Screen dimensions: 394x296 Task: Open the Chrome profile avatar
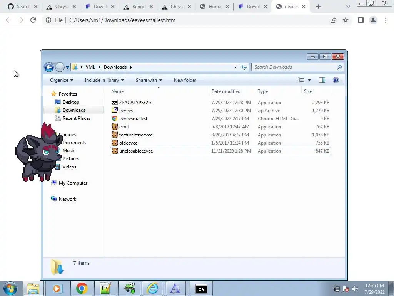(x=373, y=20)
